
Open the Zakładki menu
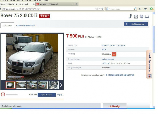pos(28,1)
